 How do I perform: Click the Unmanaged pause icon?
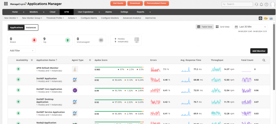click(101, 40)
